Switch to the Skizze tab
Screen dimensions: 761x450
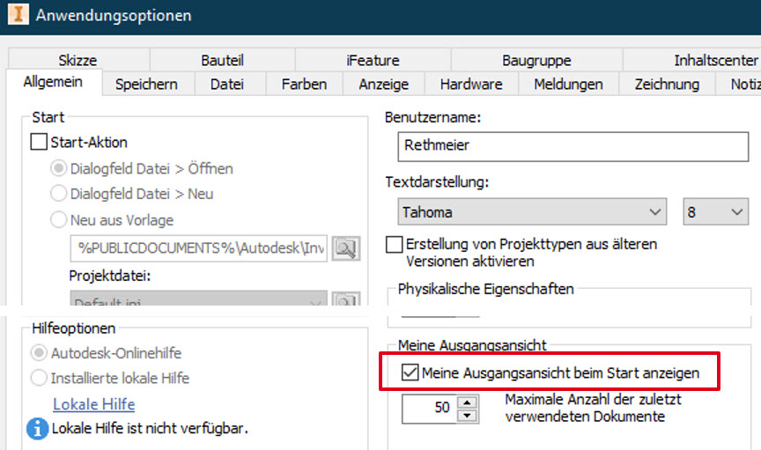[x=78, y=60]
